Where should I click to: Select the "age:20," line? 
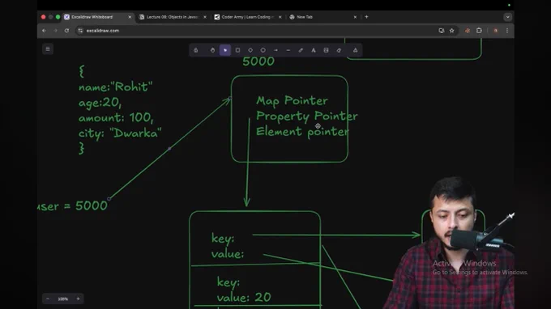point(100,103)
